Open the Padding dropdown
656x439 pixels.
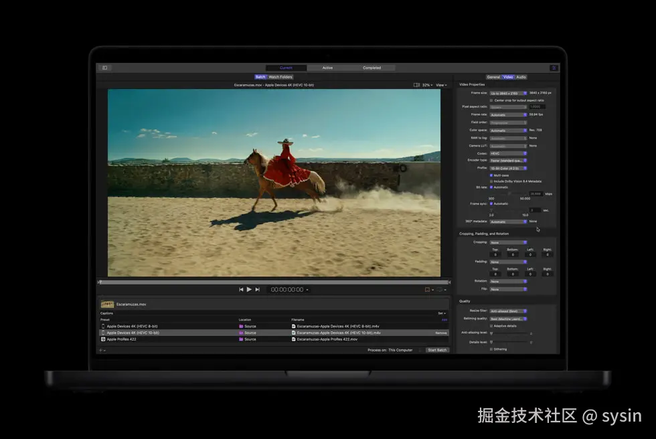[508, 262]
